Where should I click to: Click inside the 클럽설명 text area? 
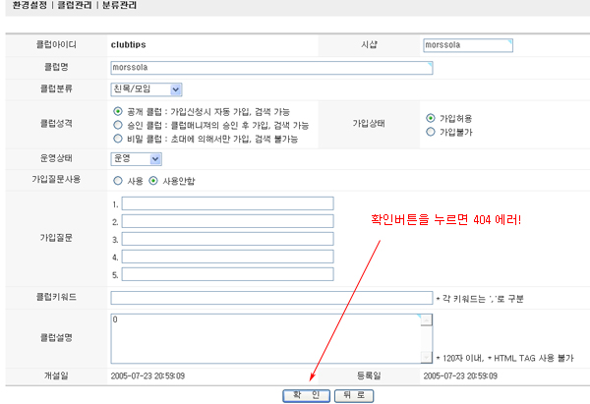coord(265,338)
